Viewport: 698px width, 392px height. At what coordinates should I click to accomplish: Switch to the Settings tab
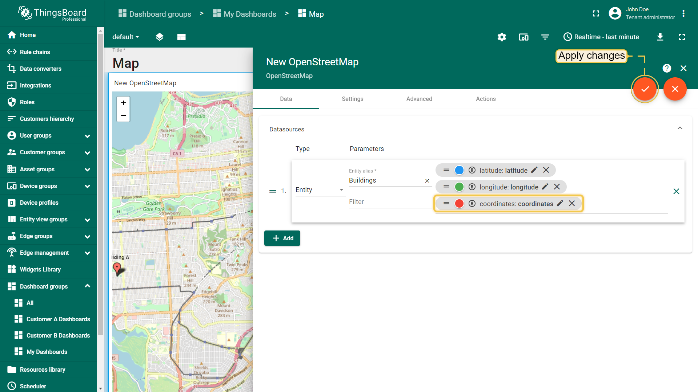(352, 99)
